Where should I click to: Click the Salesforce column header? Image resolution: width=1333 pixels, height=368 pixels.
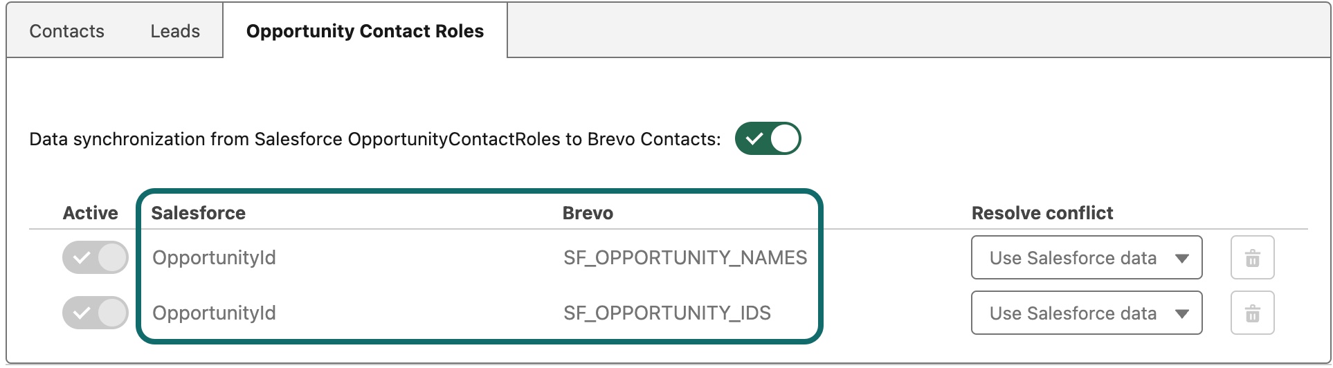pos(198,213)
